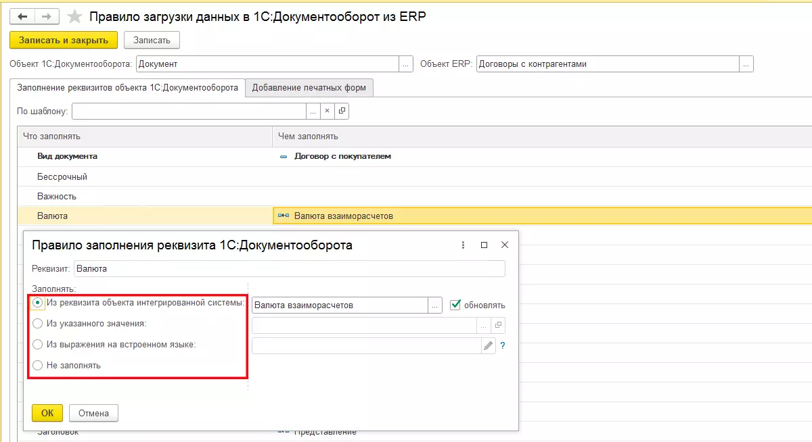Switch to 'Добавление печатных форм' tab
Viewport: 812px width, 442px height.
click(x=309, y=88)
